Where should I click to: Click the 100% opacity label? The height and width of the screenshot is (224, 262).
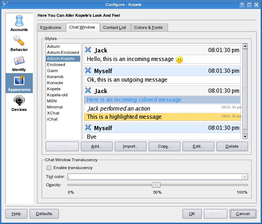(242, 192)
